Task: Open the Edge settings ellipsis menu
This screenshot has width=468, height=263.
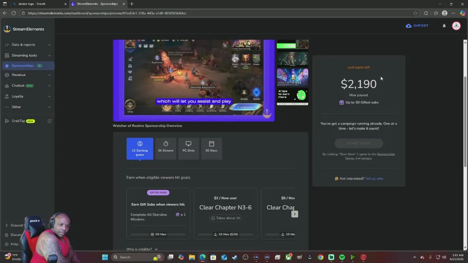Action: coord(453,13)
